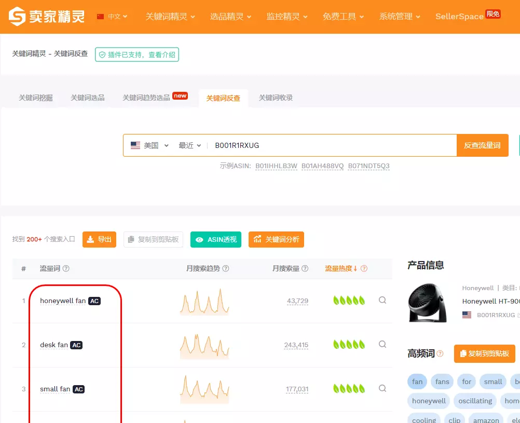Screen dimensions: 520x423
Task: Click the leaf heat rating for honeywell fan
Action: pyautogui.click(x=349, y=300)
